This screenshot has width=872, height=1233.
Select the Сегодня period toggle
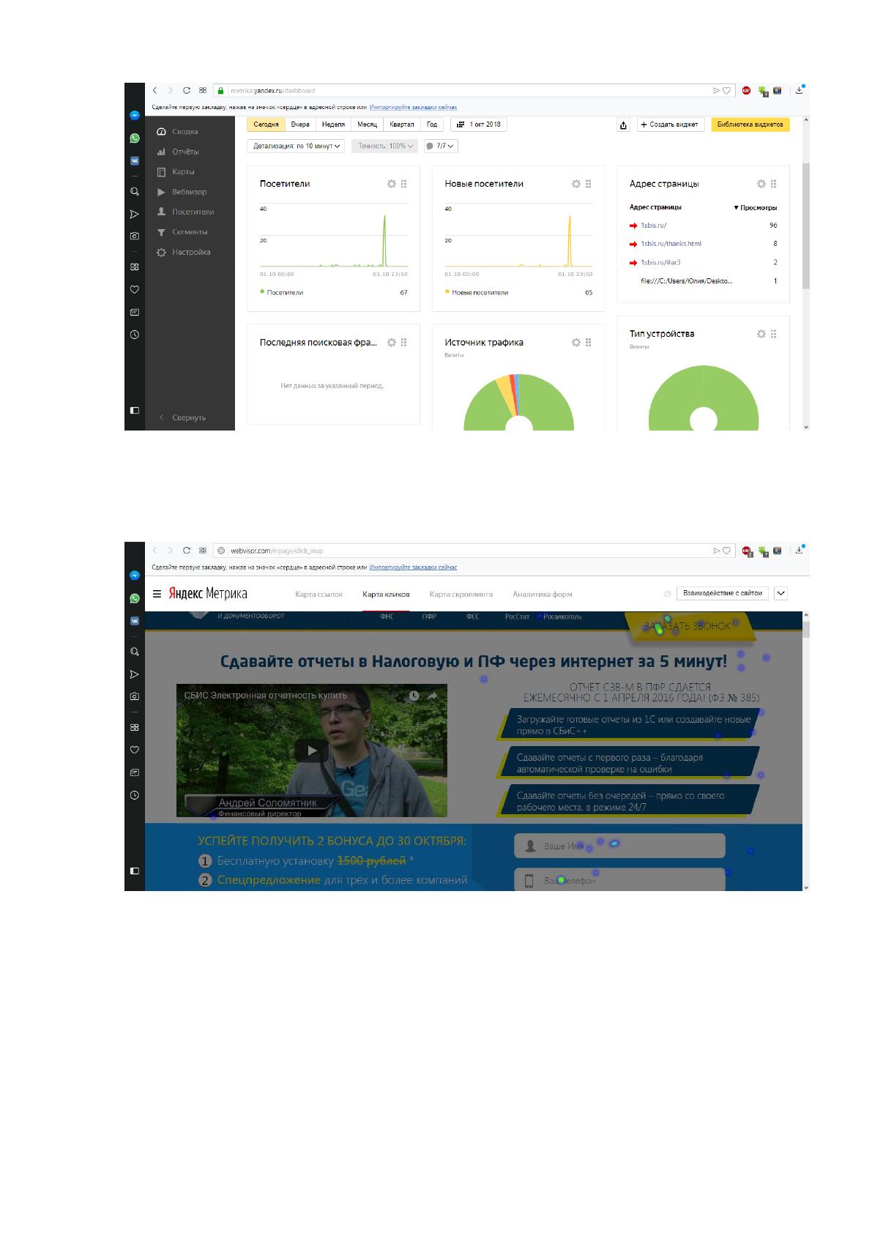(x=266, y=124)
